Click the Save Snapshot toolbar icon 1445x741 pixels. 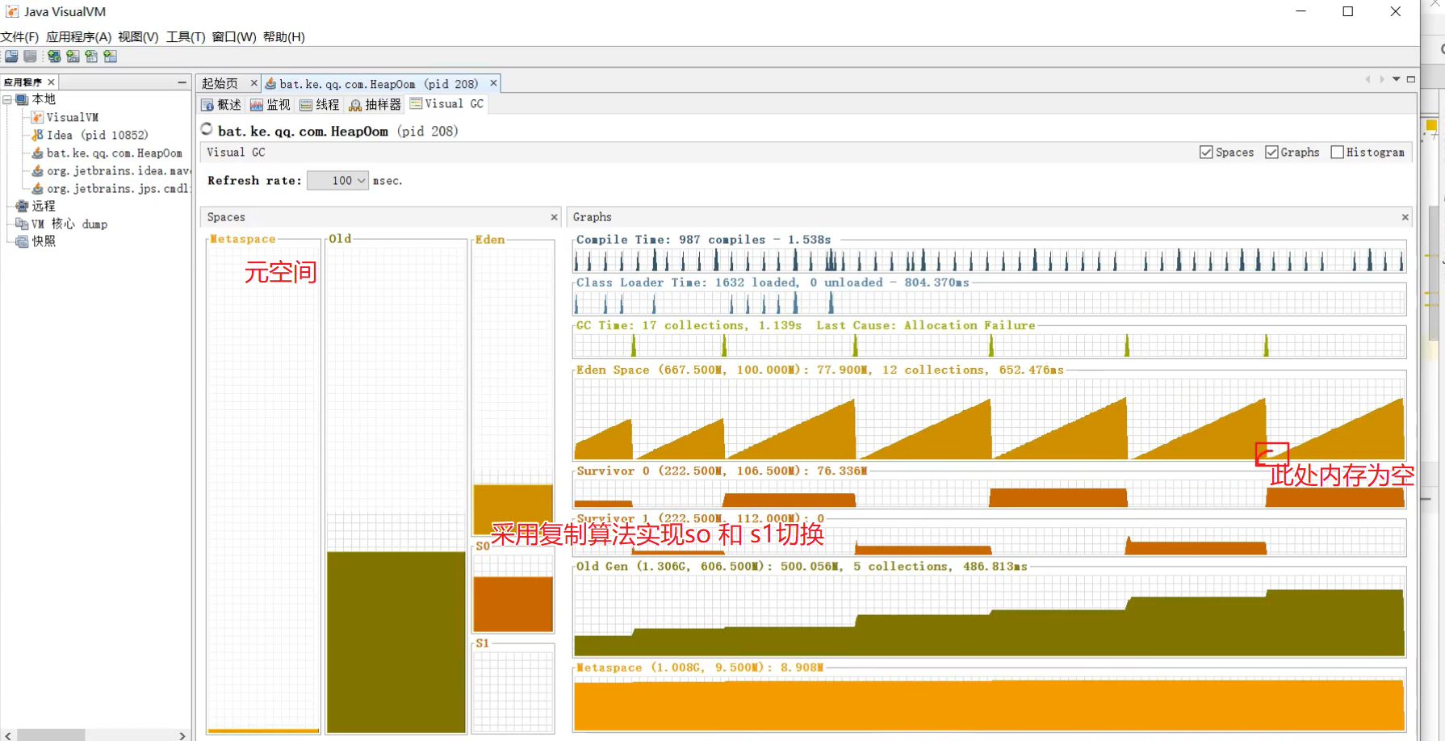[30, 57]
